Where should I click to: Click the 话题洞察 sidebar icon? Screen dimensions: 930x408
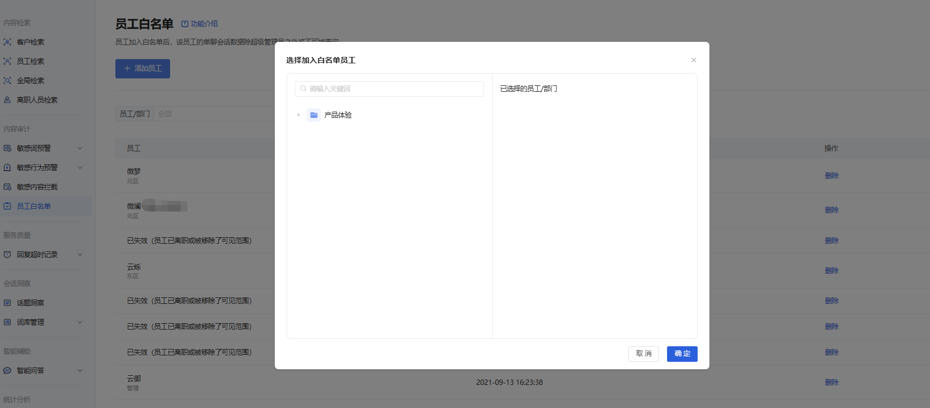(x=8, y=303)
